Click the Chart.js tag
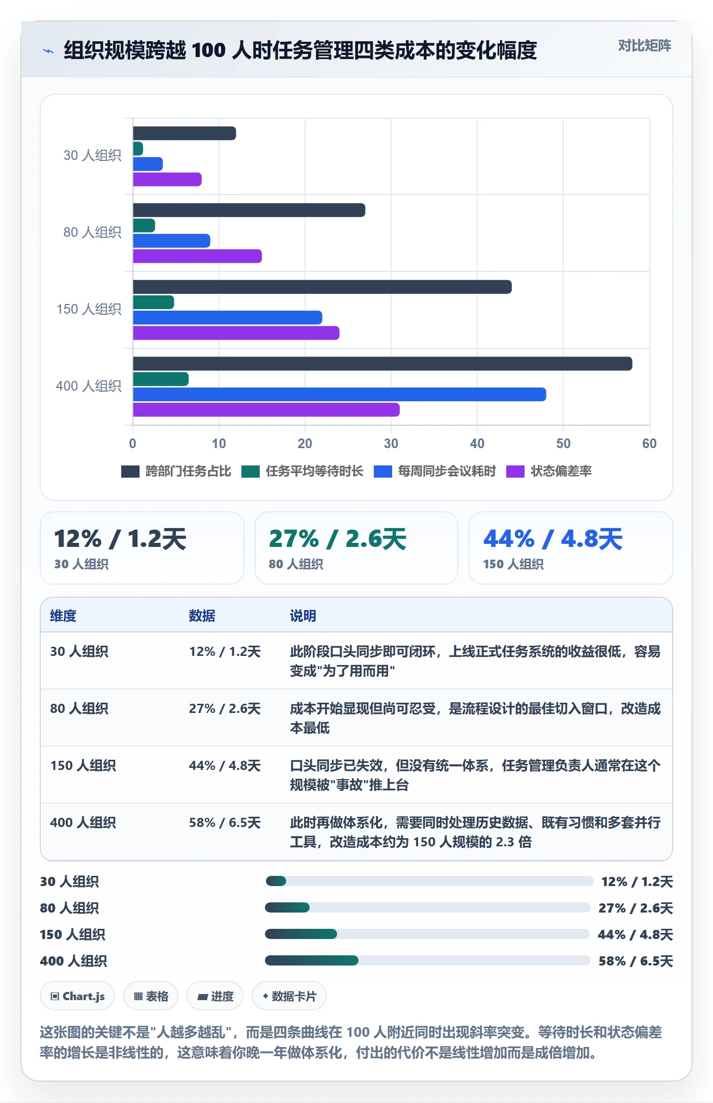 tap(77, 996)
